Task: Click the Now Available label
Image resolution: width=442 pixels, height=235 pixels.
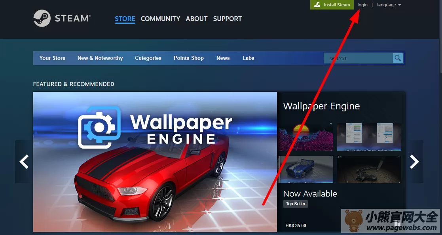Action: 310,194
